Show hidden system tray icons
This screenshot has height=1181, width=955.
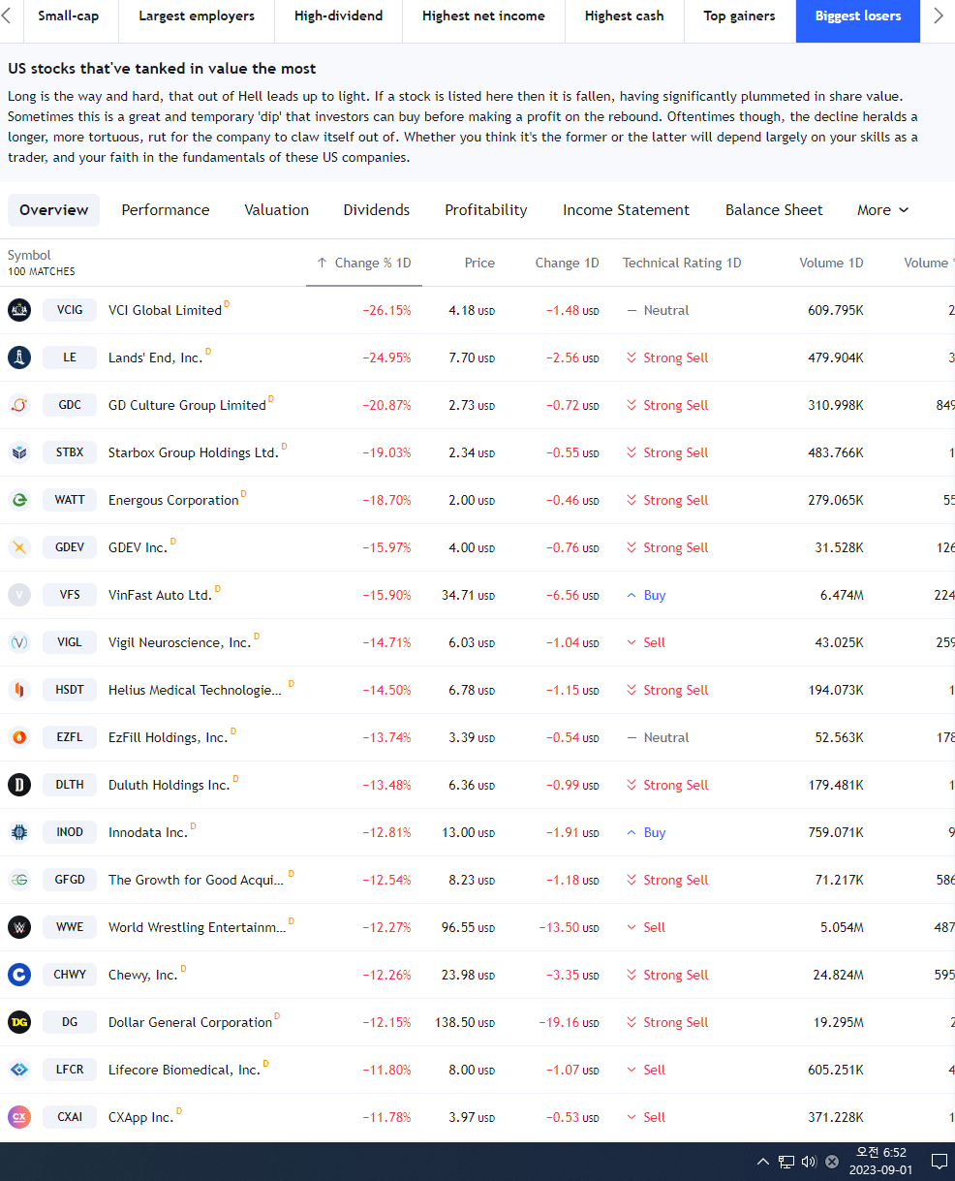click(x=763, y=1162)
